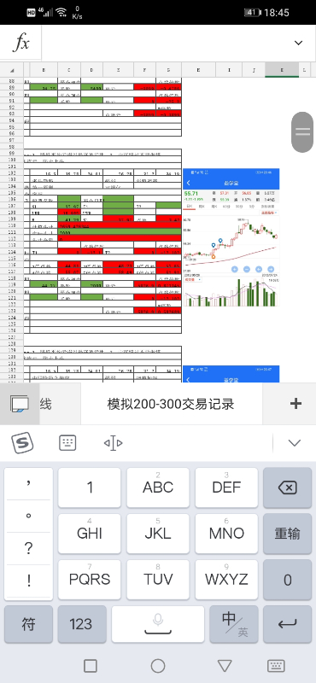Tap the ABC key
Image resolution: width=316 pixels, height=683 pixels.
(x=158, y=487)
